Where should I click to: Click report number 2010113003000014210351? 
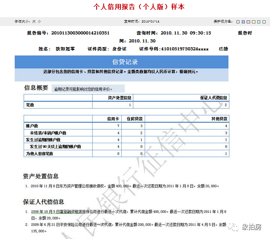coord(80,33)
